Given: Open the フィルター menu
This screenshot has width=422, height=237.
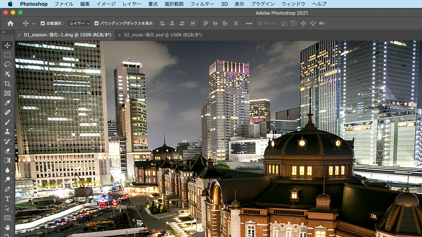Looking at the screenshot, I should point(202,4).
